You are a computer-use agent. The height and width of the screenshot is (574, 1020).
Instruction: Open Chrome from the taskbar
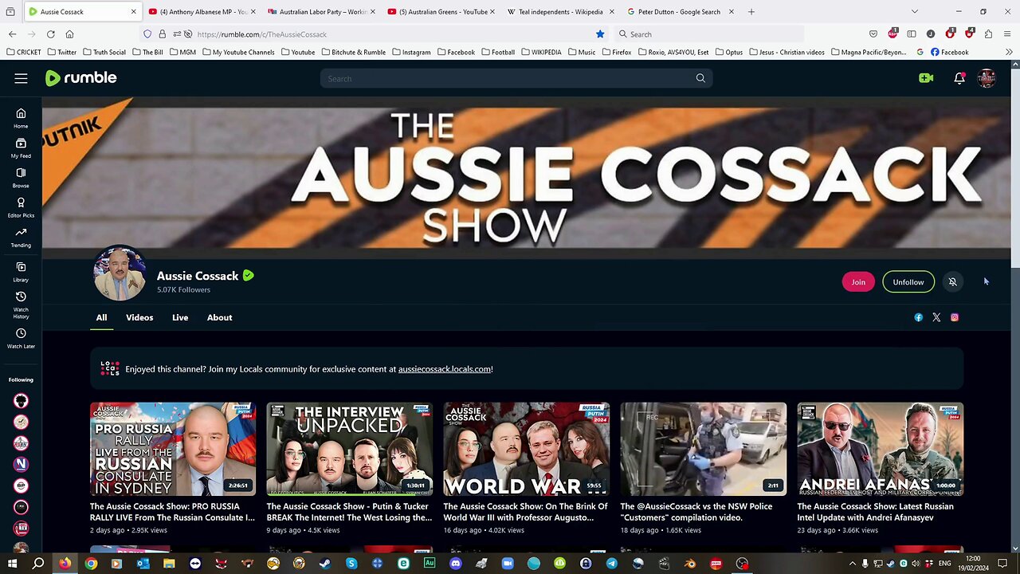pyautogui.click(x=91, y=564)
